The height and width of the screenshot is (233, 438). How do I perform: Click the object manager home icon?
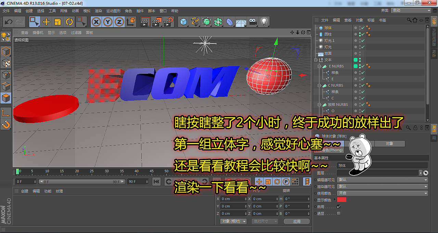415,20
